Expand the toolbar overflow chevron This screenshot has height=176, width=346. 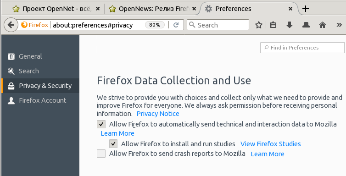coord(339,25)
